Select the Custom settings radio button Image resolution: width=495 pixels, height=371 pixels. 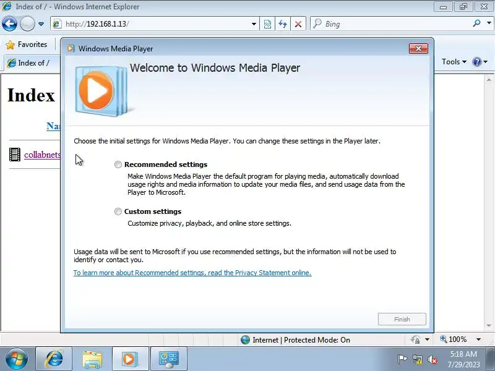point(118,211)
